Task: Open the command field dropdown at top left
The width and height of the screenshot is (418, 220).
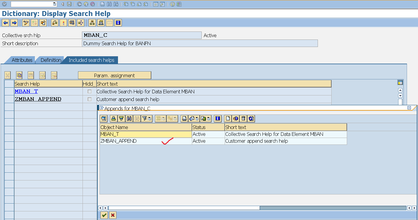Action: tap(54, 4)
